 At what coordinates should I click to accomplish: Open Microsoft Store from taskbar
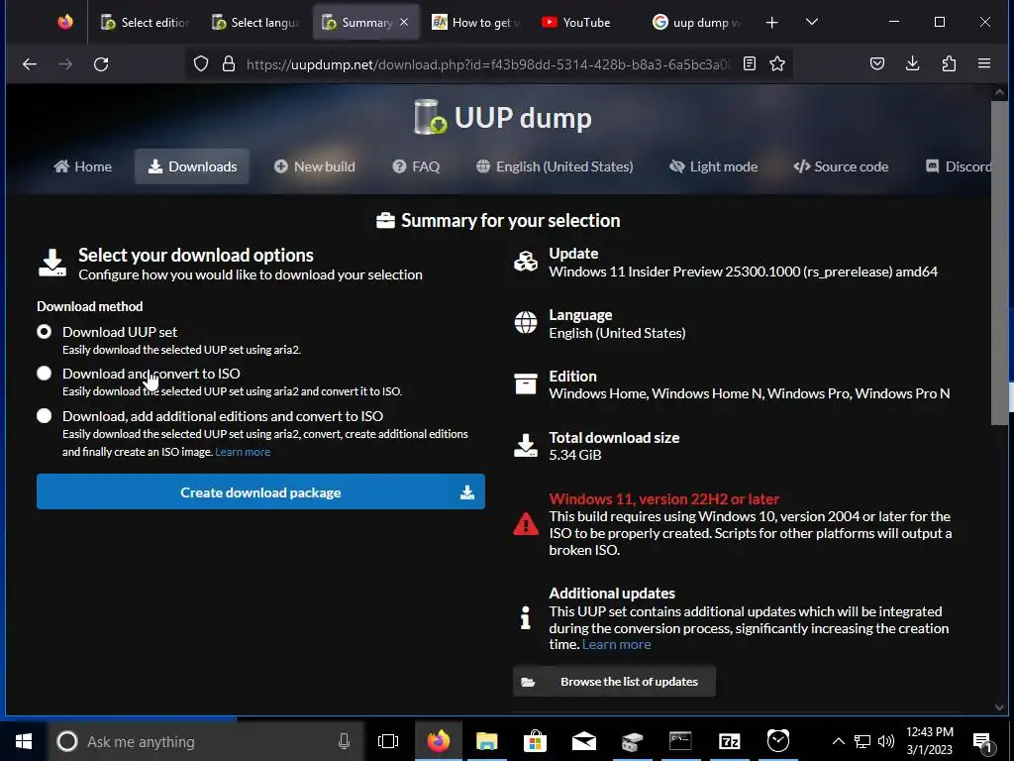(535, 741)
